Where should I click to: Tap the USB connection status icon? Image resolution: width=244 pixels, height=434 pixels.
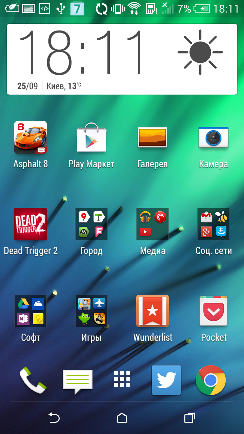point(61,8)
